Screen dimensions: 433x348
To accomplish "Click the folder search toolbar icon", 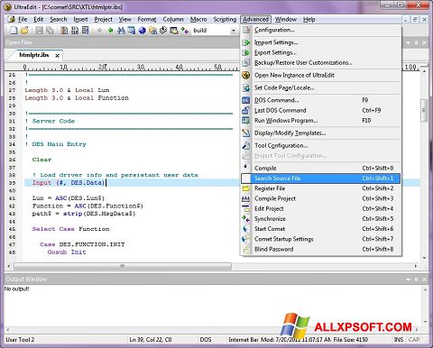I will coord(152,30).
